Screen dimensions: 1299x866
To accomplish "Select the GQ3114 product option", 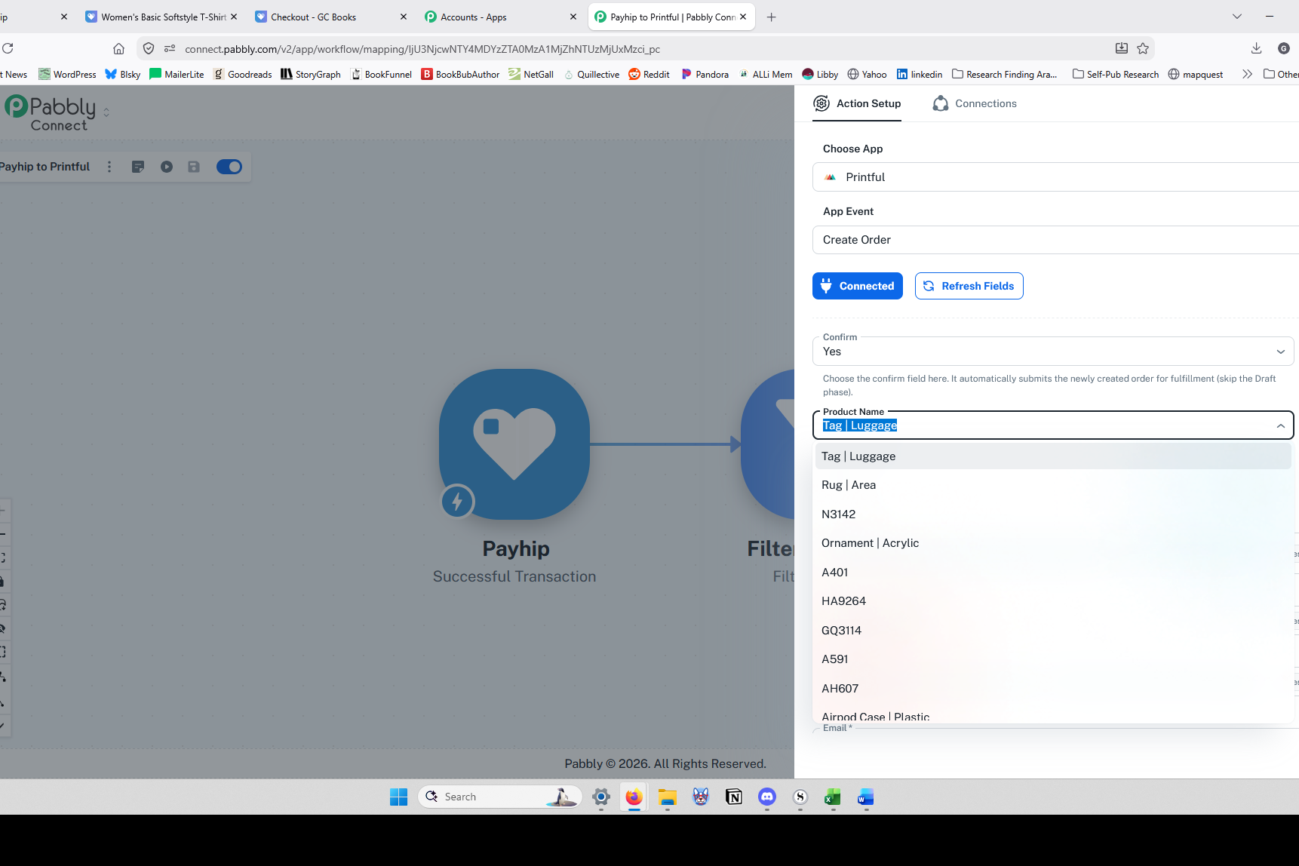I will (1053, 631).
